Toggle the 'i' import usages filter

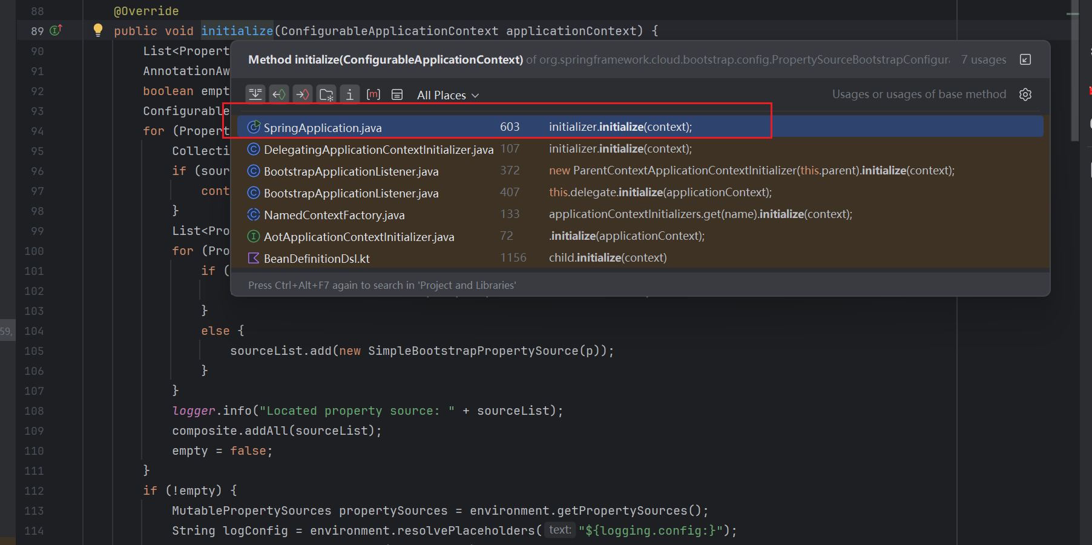click(x=350, y=94)
